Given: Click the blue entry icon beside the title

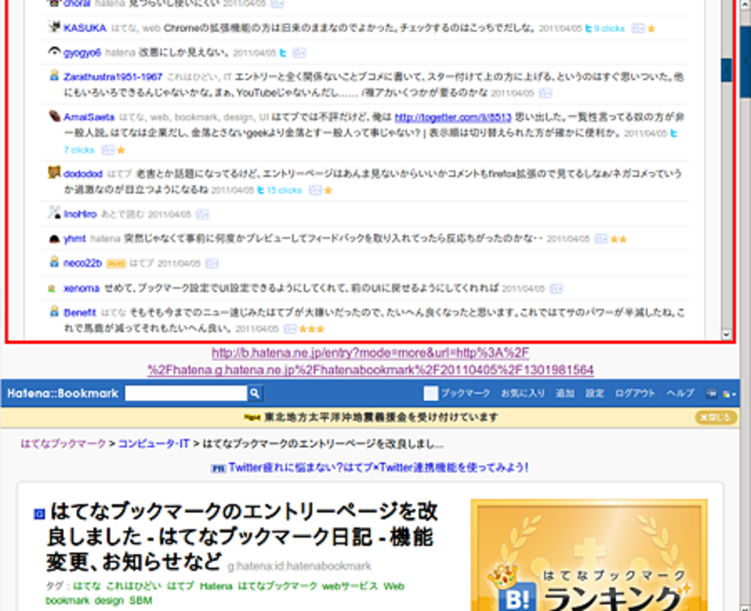Looking at the screenshot, I should pos(39,513).
